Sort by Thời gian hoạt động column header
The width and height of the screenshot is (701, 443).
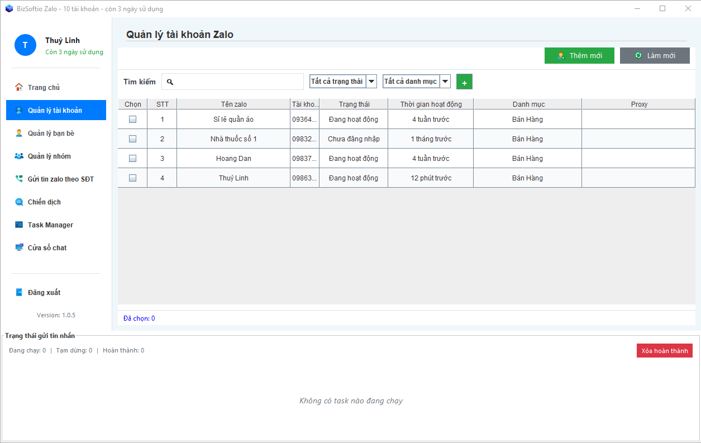[x=431, y=104]
